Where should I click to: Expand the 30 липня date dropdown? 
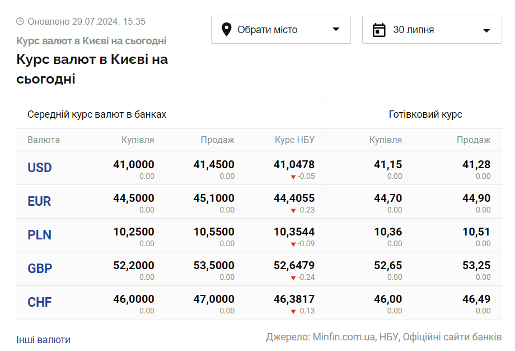(x=432, y=30)
